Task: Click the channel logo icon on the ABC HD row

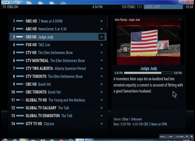Action: [x=101, y=29]
